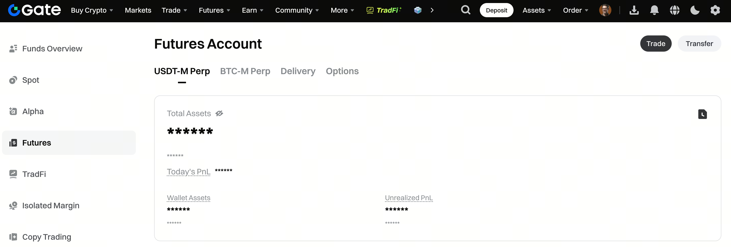Image resolution: width=731 pixels, height=247 pixels.
Task: Open the download app icon
Action: tap(634, 10)
